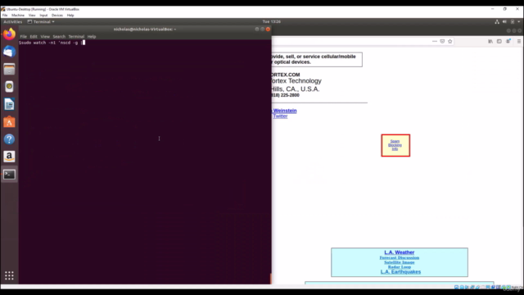Open the Help icon in dock

point(9,139)
